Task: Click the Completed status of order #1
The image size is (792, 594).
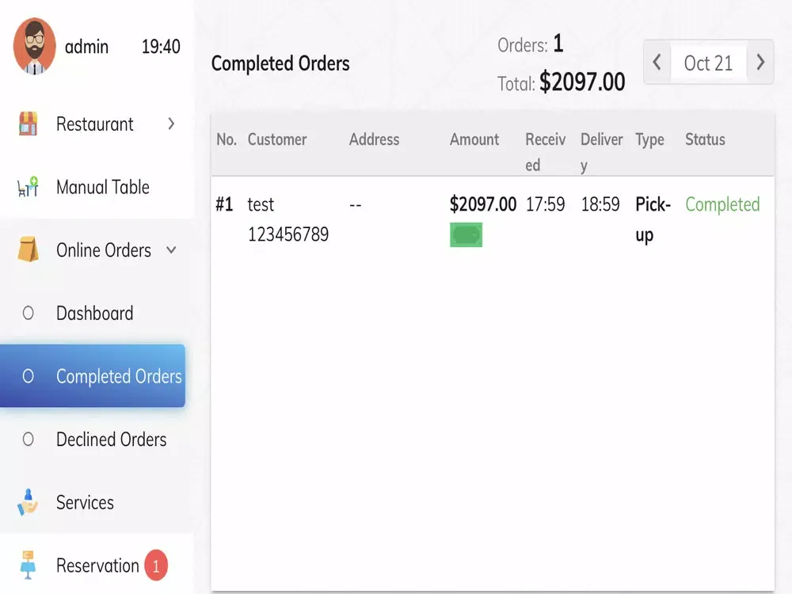Action: coord(722,204)
